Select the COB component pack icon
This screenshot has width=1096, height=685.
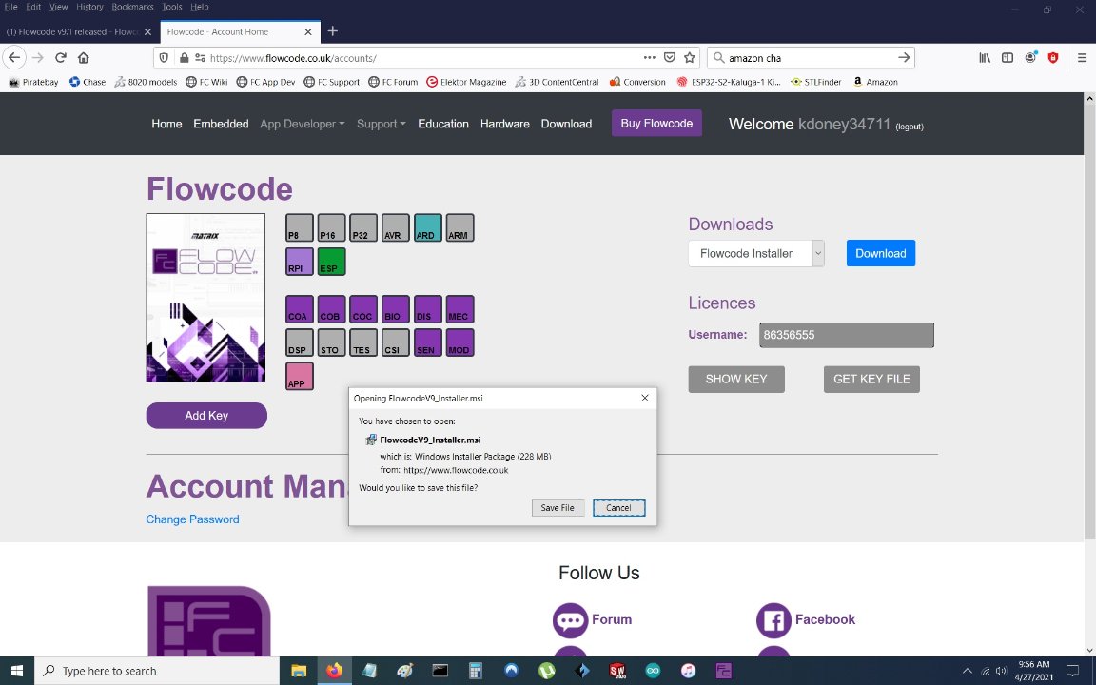tap(331, 309)
